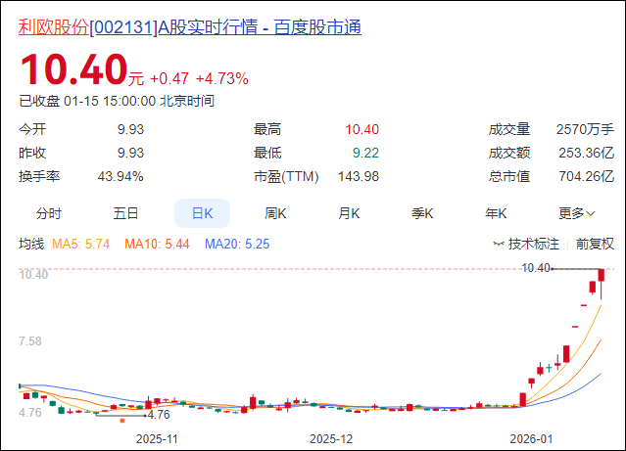
Task: Click the 换手率 value 43.94%
Action: point(120,176)
